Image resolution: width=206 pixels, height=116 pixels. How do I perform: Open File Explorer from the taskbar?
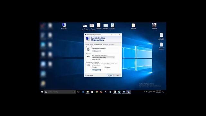coord(88,92)
